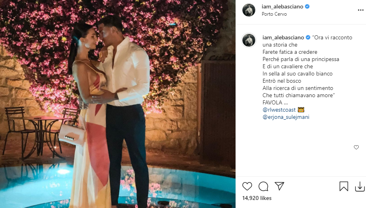Open Porto Cervo location link
The width and height of the screenshot is (366, 208).
pos(274,14)
